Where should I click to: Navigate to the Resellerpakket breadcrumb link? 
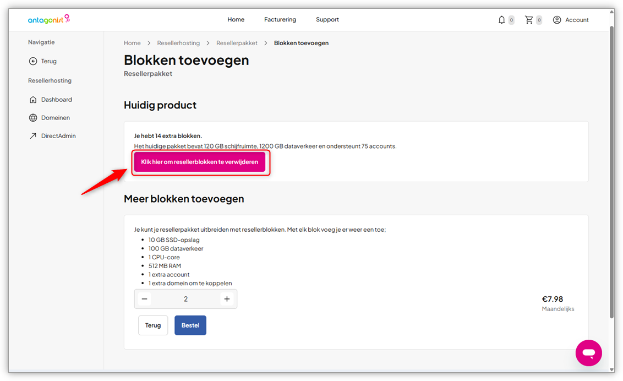[237, 42]
